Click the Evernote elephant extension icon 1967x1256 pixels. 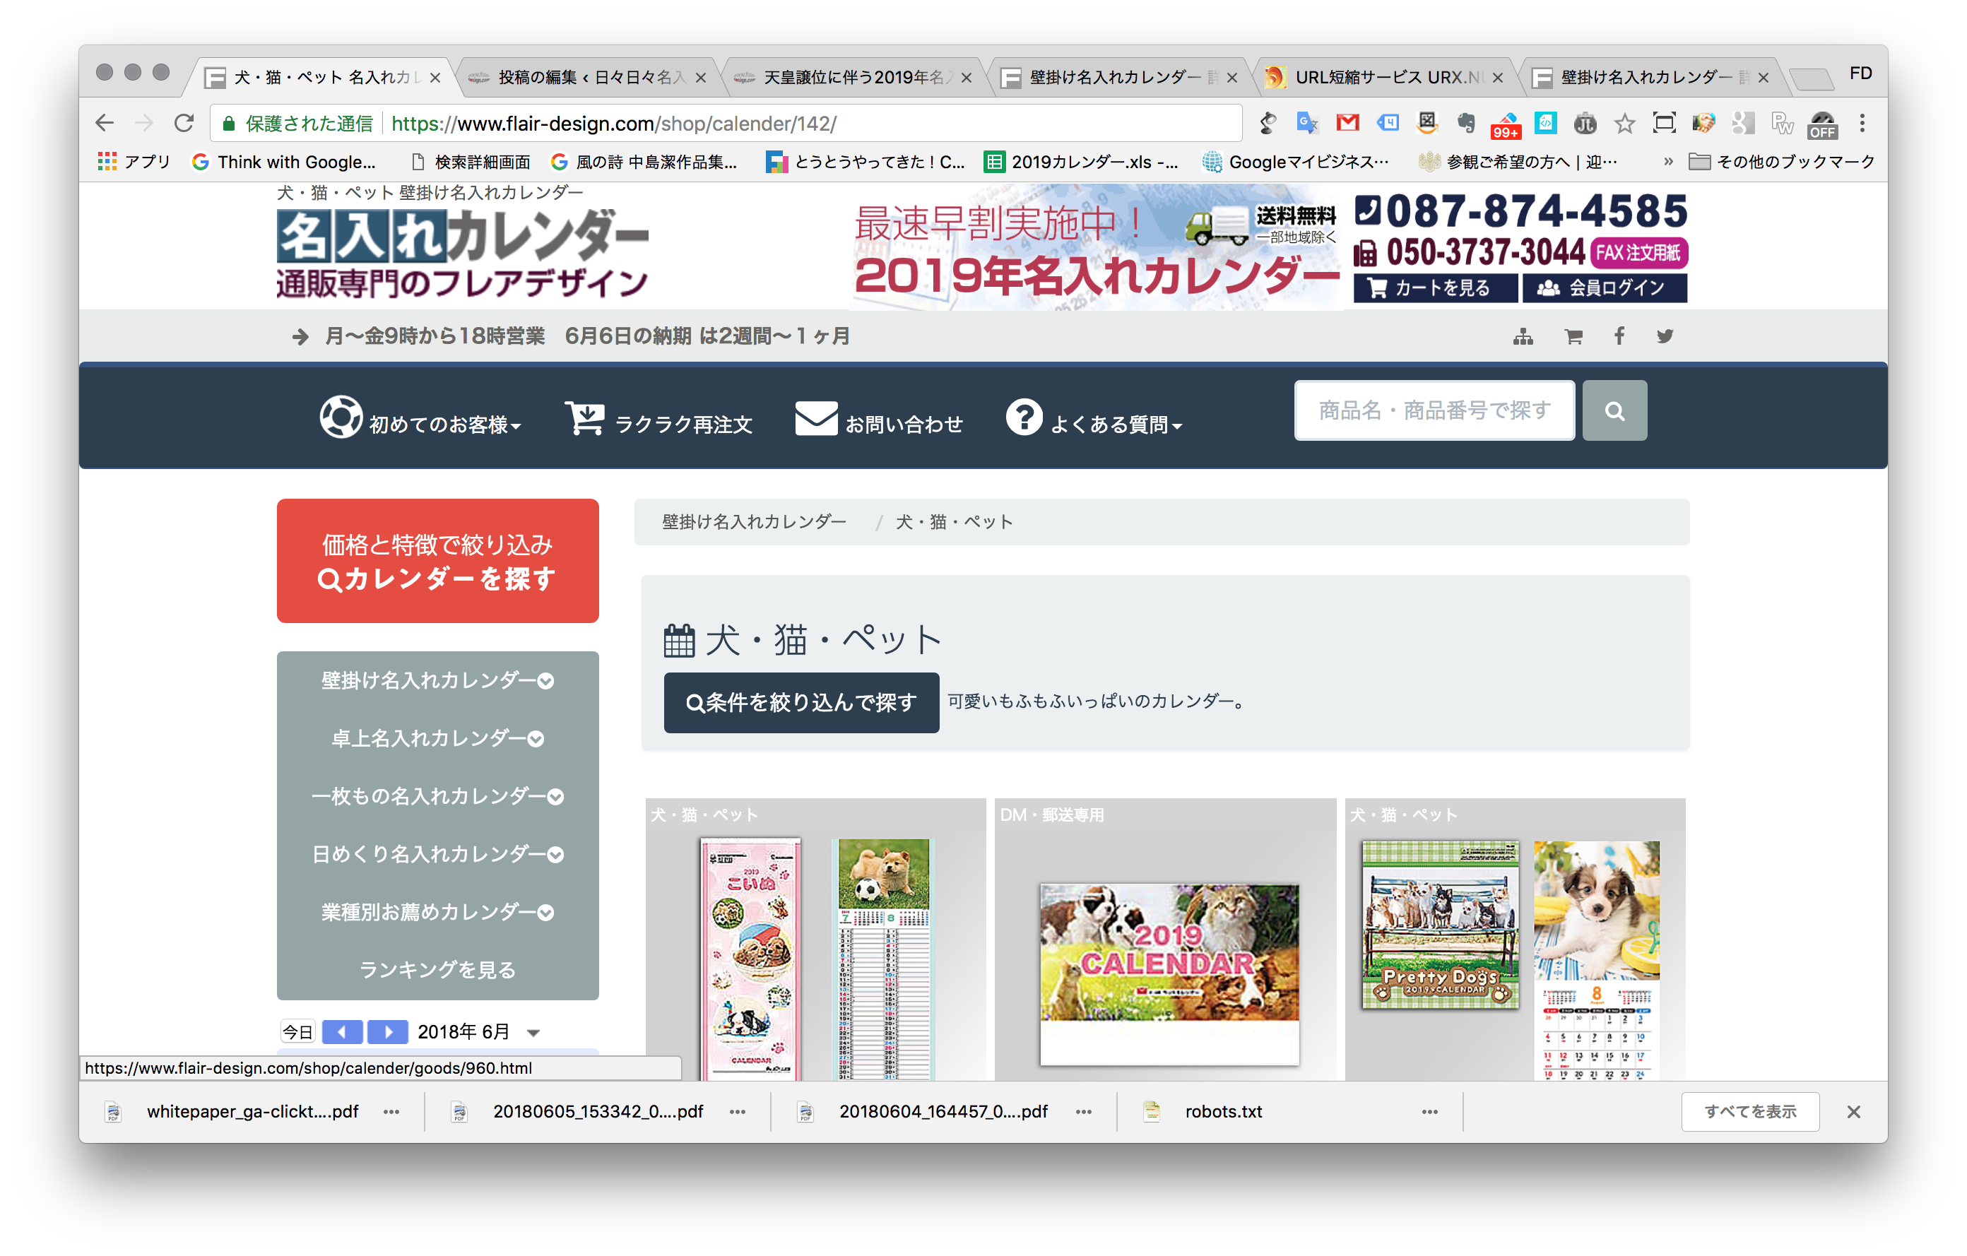point(1466,124)
